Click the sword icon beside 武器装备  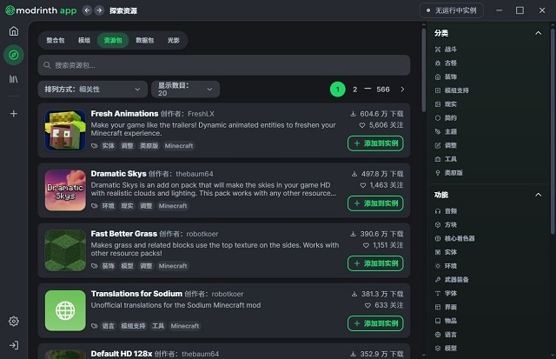[438, 280]
